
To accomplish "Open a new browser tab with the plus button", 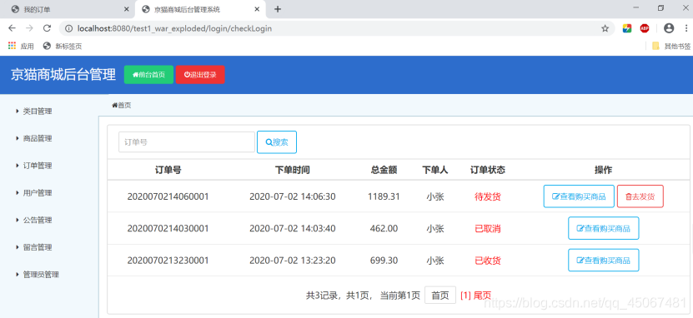I will point(278,9).
